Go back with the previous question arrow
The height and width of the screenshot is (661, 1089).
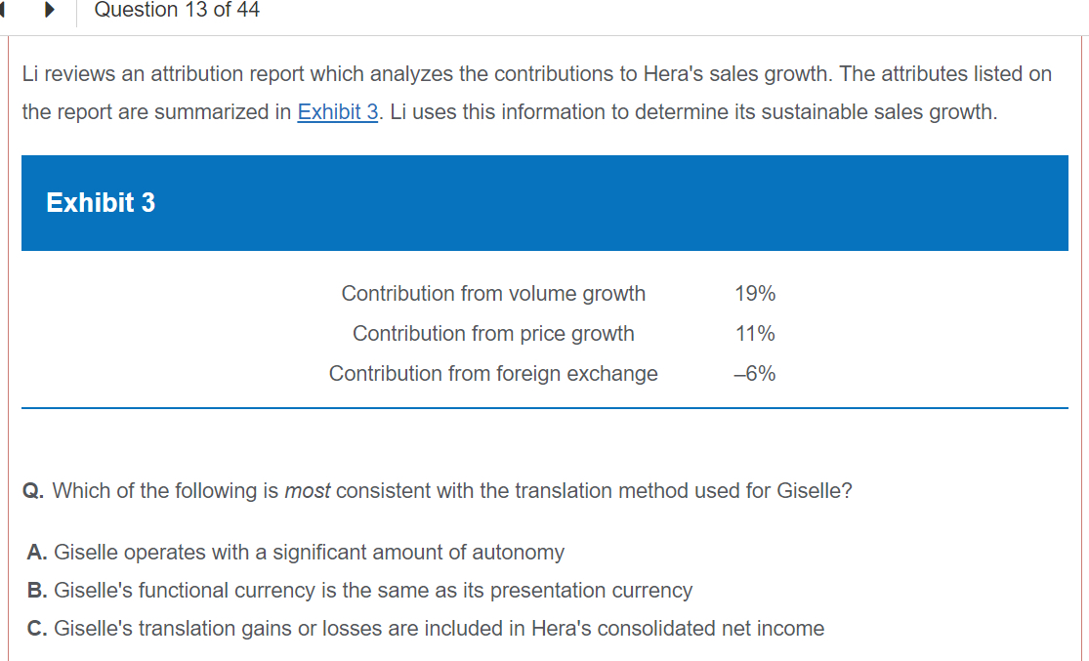tap(4, 11)
